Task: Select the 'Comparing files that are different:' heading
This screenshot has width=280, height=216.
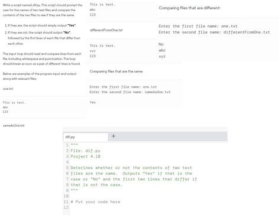Action: click(190, 8)
